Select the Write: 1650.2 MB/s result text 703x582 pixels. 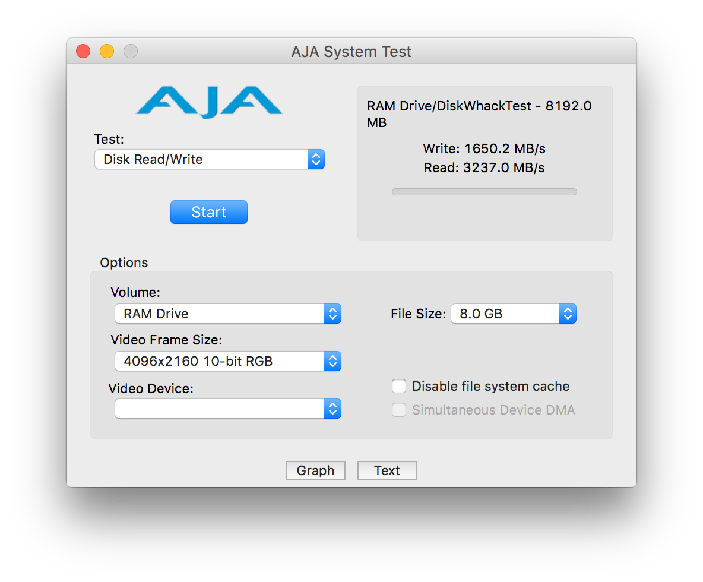[484, 148]
